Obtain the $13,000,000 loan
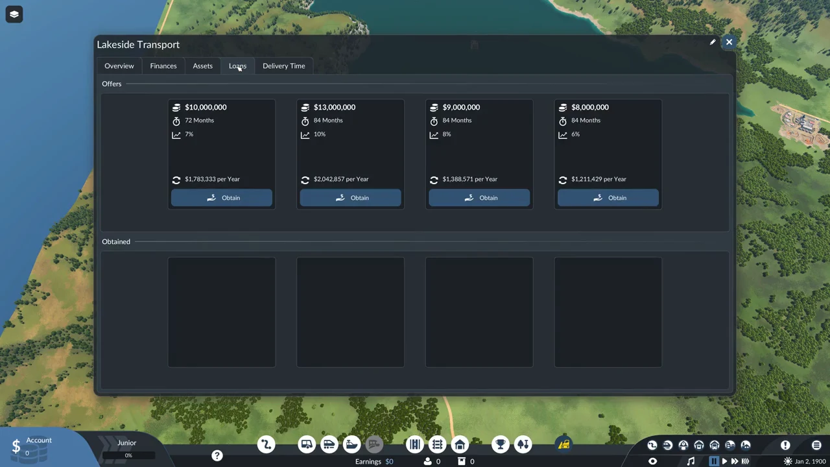Screen dimensions: 830x467 350,198
